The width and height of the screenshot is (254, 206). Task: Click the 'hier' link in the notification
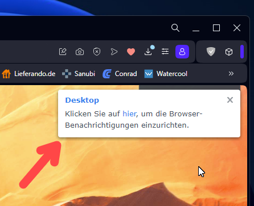pos(129,114)
